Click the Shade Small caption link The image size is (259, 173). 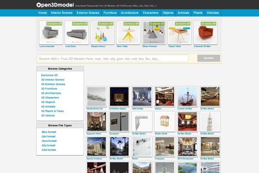(161, 134)
